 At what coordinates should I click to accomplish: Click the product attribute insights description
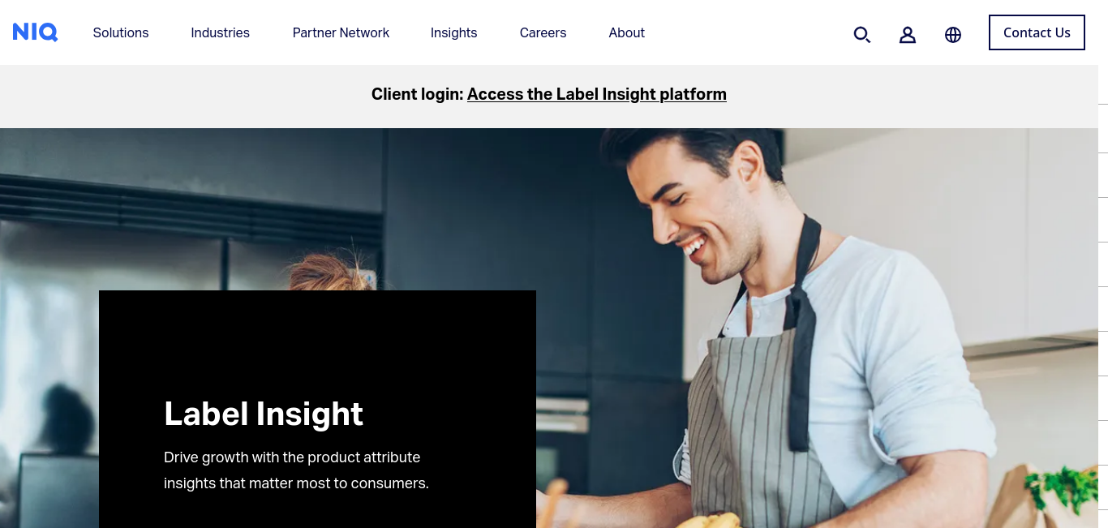(296, 470)
